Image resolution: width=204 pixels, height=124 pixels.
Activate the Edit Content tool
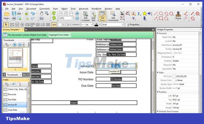(86, 16)
